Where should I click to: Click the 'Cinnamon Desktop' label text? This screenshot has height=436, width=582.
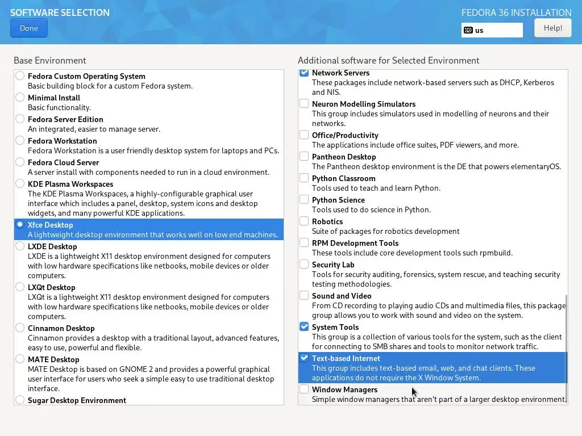61,329
